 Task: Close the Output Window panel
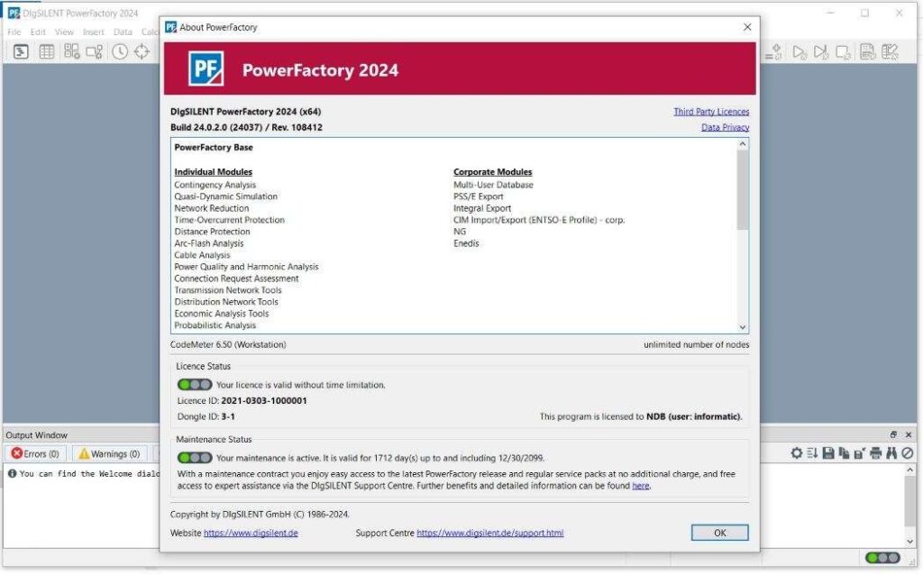[909, 435]
